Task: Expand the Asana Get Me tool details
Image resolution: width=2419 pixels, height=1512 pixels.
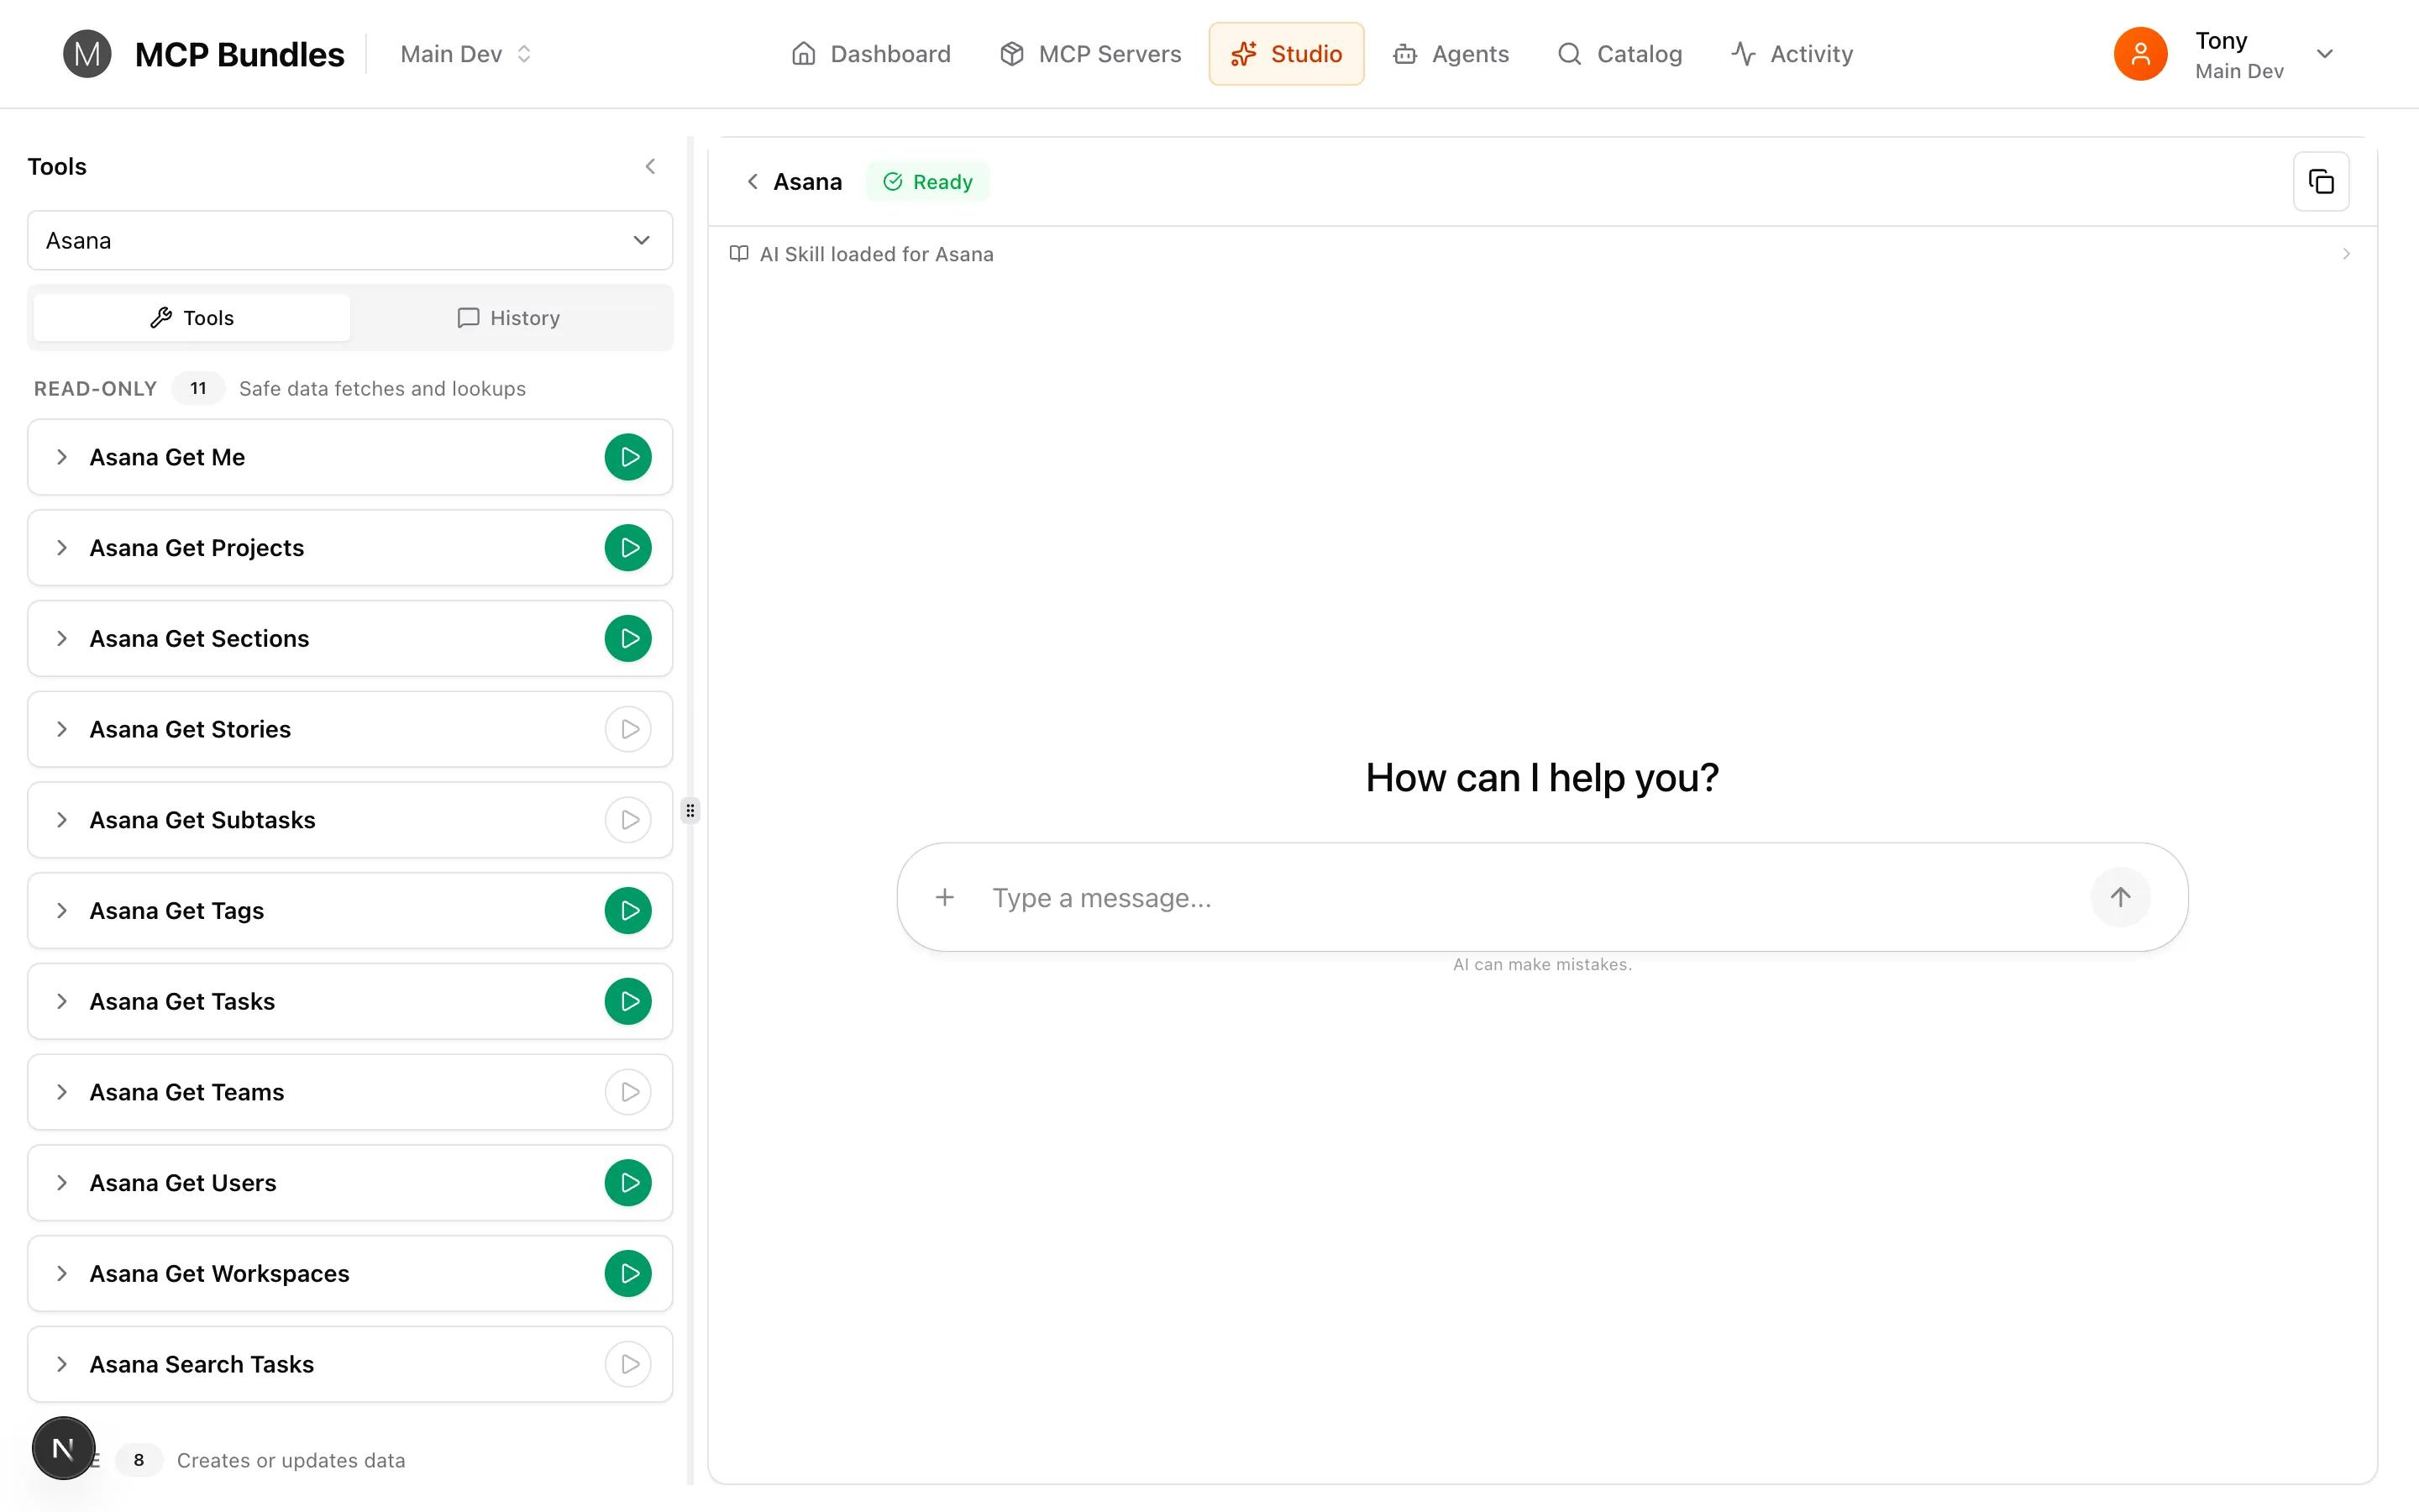Action: click(x=62, y=457)
